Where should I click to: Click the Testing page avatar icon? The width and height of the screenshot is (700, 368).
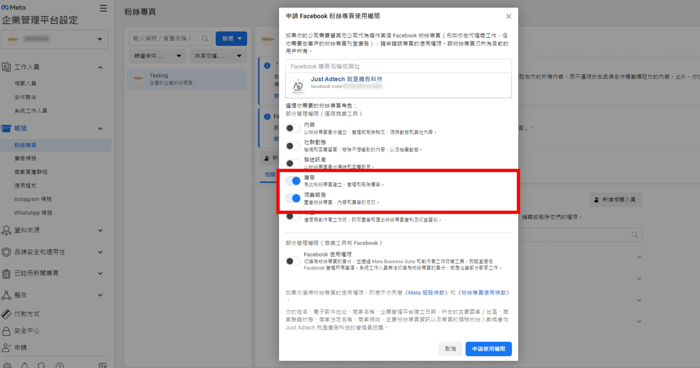click(139, 79)
